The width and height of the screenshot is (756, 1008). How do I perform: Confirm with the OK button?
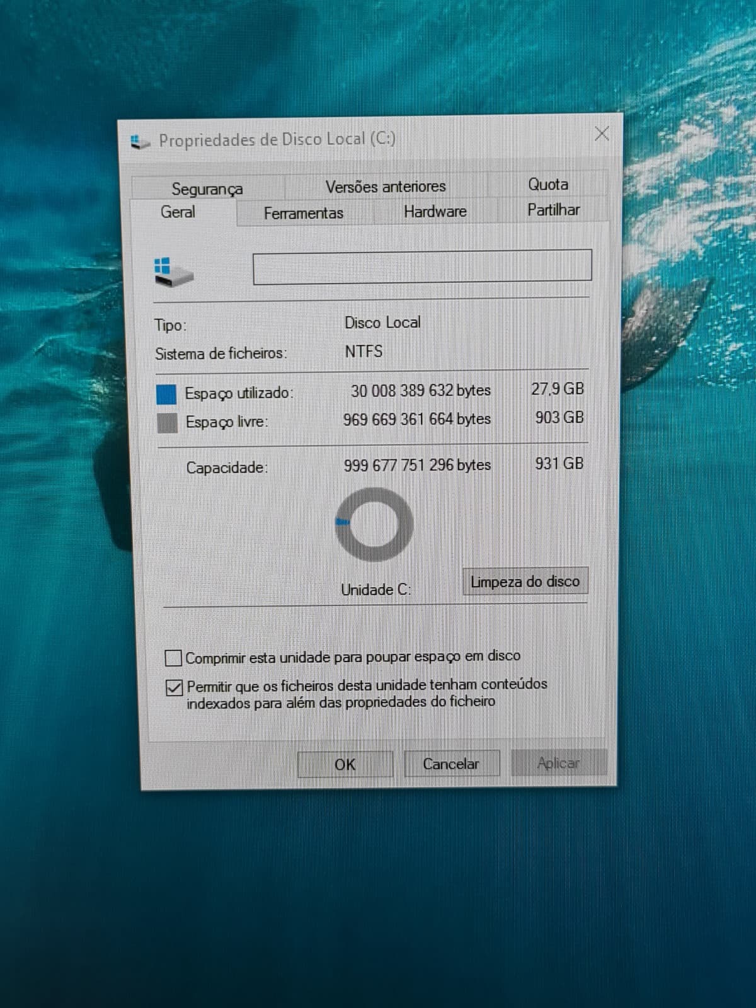[345, 764]
